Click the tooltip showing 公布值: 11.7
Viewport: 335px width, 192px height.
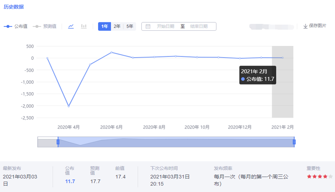coord(258,75)
